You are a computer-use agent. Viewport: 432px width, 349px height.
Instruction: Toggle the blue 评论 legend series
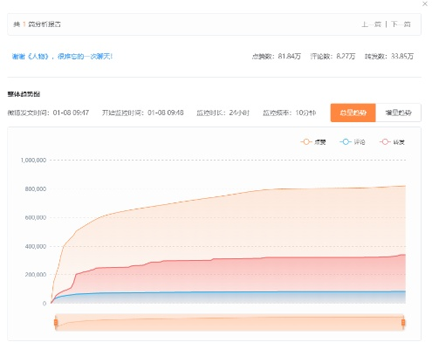[x=353, y=142]
